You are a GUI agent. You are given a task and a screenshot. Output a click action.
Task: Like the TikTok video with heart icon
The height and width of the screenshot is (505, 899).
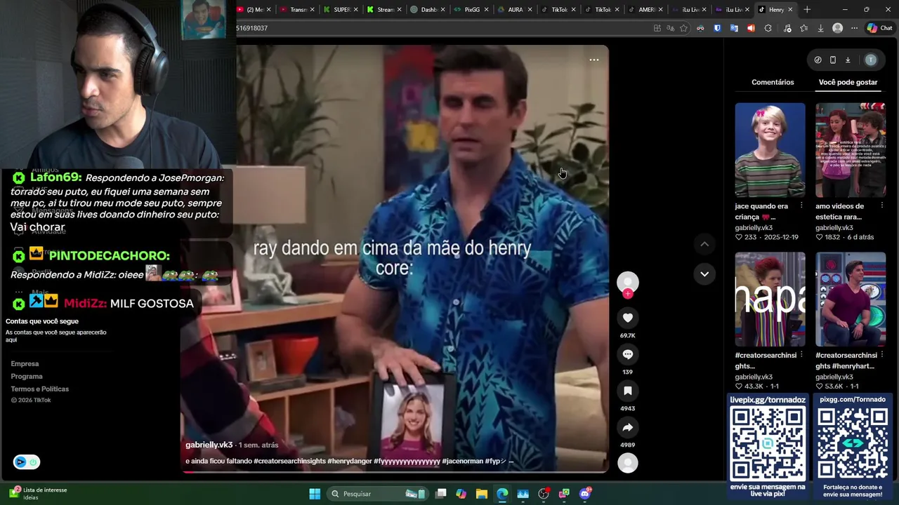[x=628, y=318]
